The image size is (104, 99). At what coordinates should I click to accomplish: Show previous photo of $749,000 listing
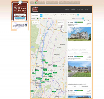tap(69, 71)
